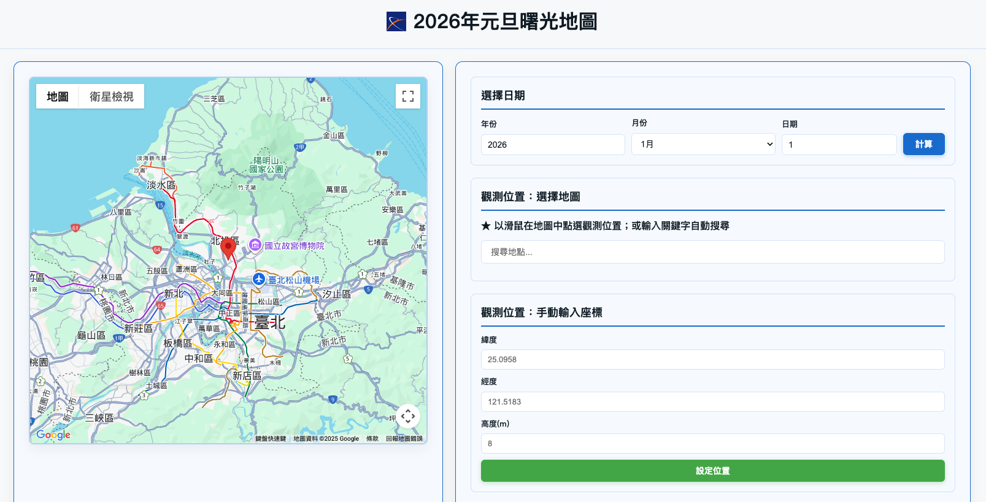
Task: Click the 計算 button
Action: click(923, 144)
